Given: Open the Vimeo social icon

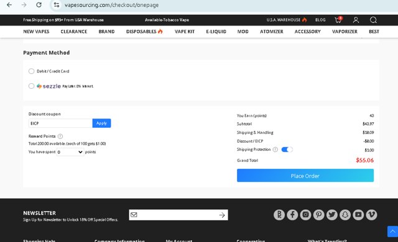Looking at the screenshot, I should 372,215.
